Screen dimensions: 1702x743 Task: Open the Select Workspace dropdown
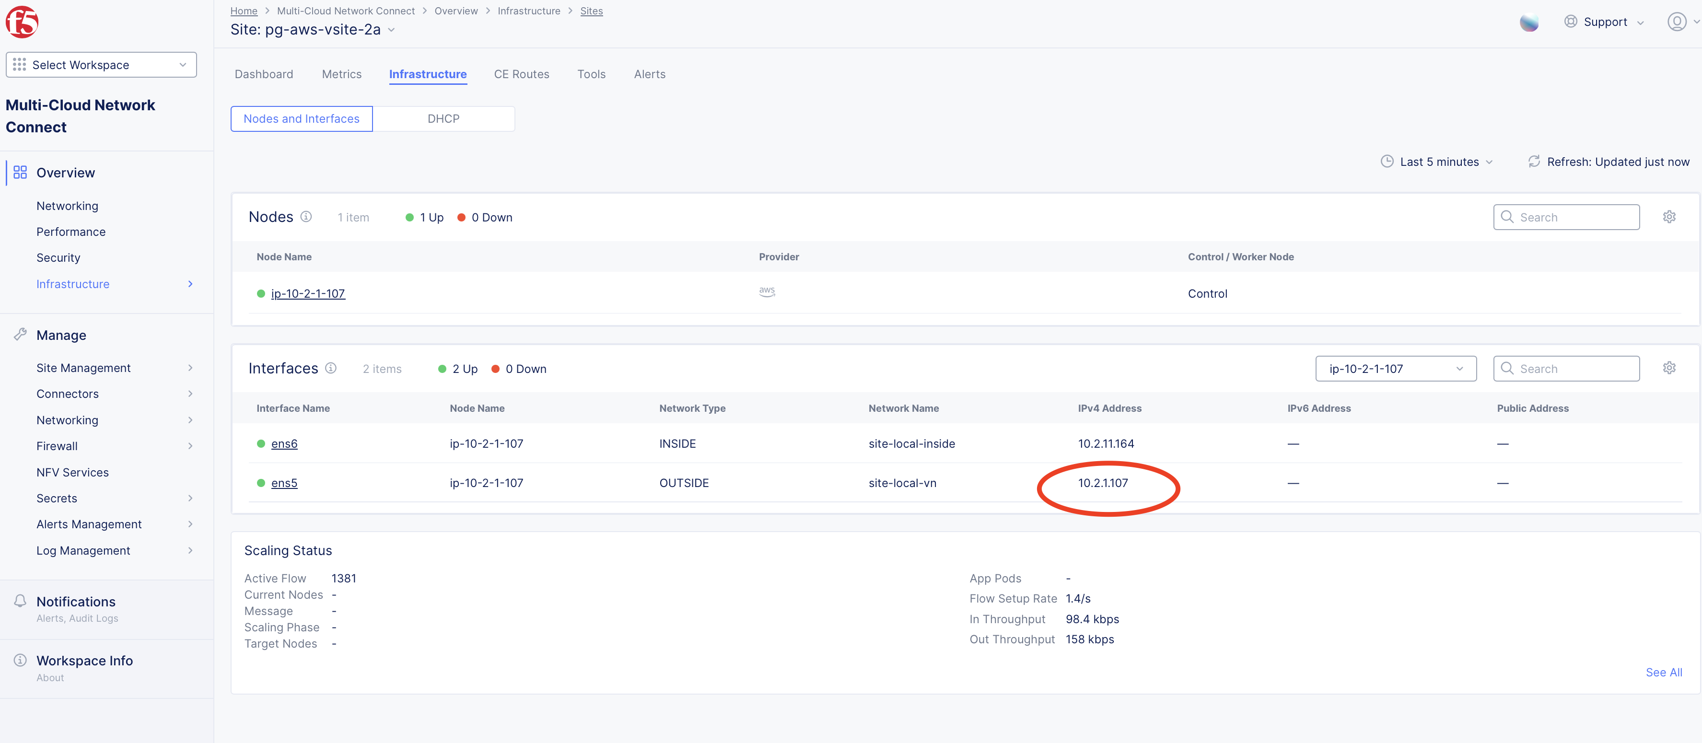tap(100, 64)
